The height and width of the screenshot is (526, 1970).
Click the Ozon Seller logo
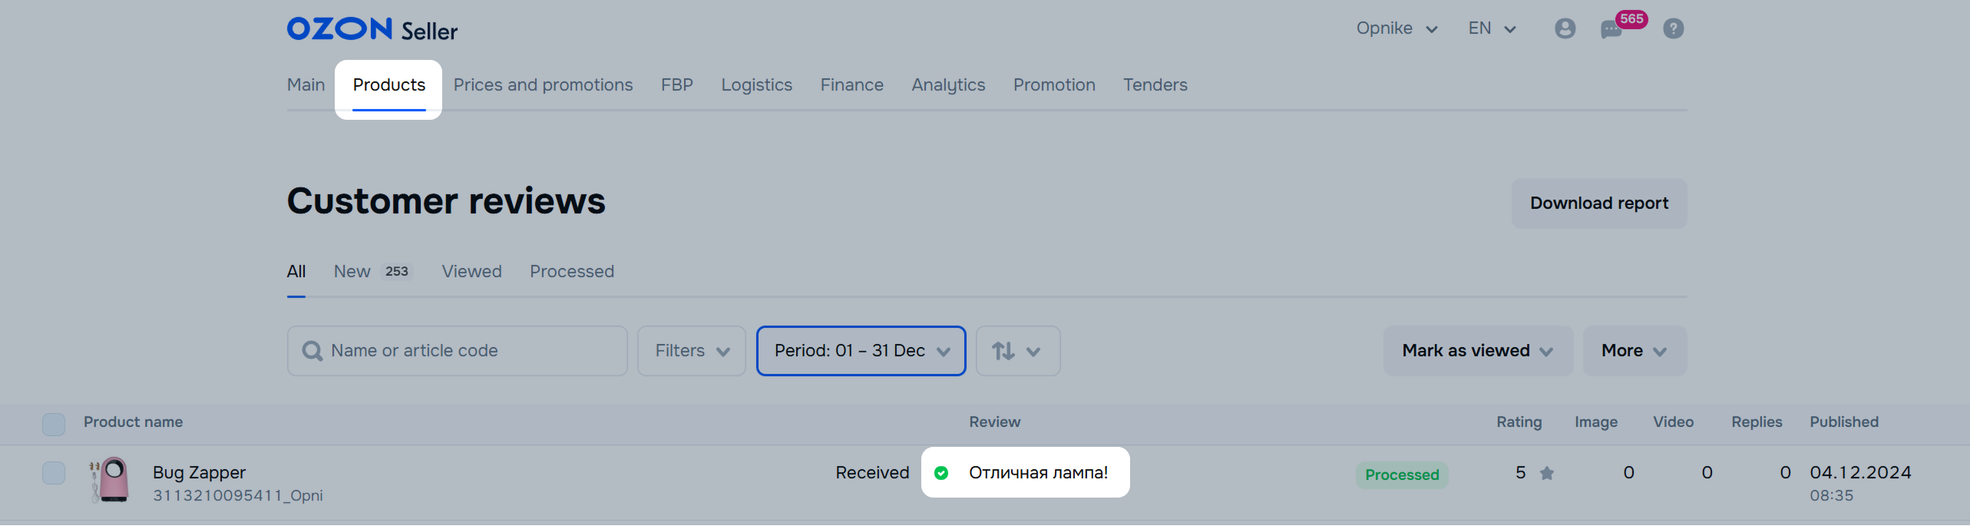(x=372, y=30)
